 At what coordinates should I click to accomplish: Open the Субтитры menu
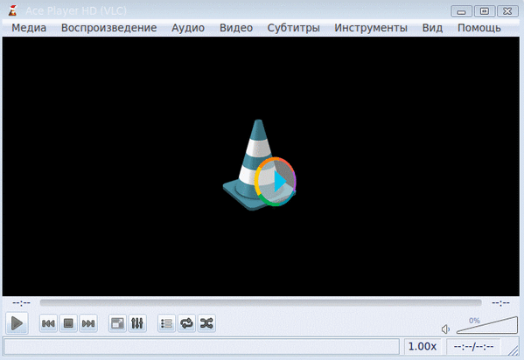point(293,28)
